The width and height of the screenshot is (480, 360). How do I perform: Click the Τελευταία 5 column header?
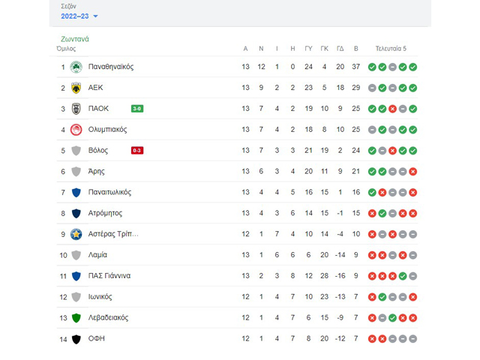[391, 49]
